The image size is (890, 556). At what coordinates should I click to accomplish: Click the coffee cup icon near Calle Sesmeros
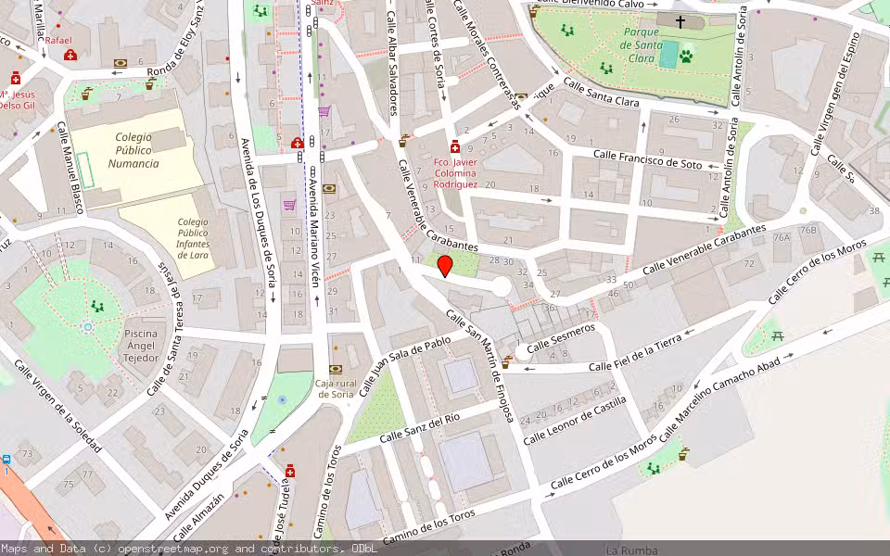click(x=505, y=361)
